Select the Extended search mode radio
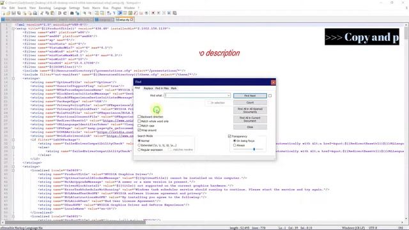This screenshot has width=409, height=230. point(139,145)
